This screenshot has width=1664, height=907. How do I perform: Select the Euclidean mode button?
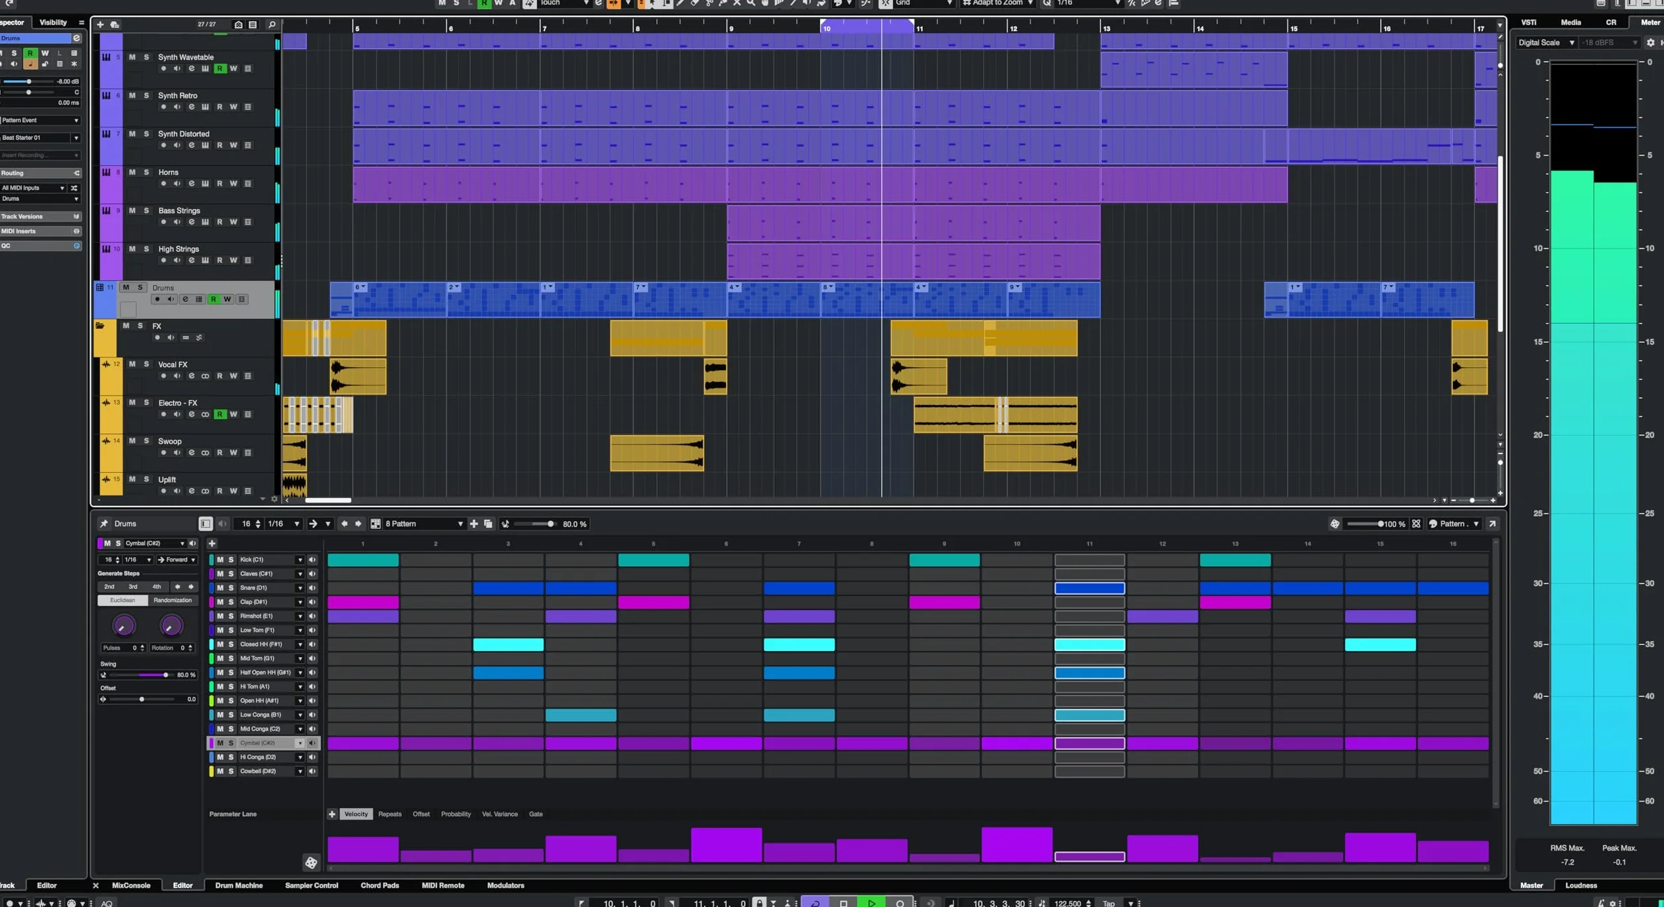123,601
